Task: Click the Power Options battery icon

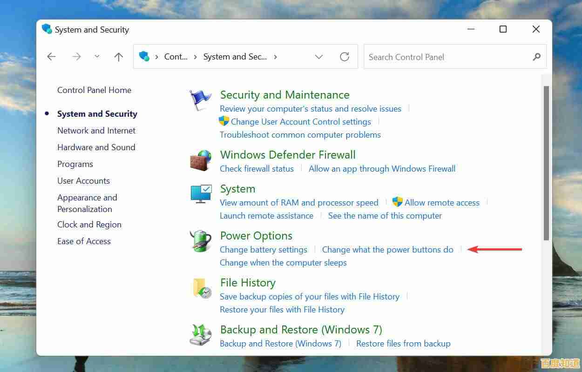Action: 200,241
